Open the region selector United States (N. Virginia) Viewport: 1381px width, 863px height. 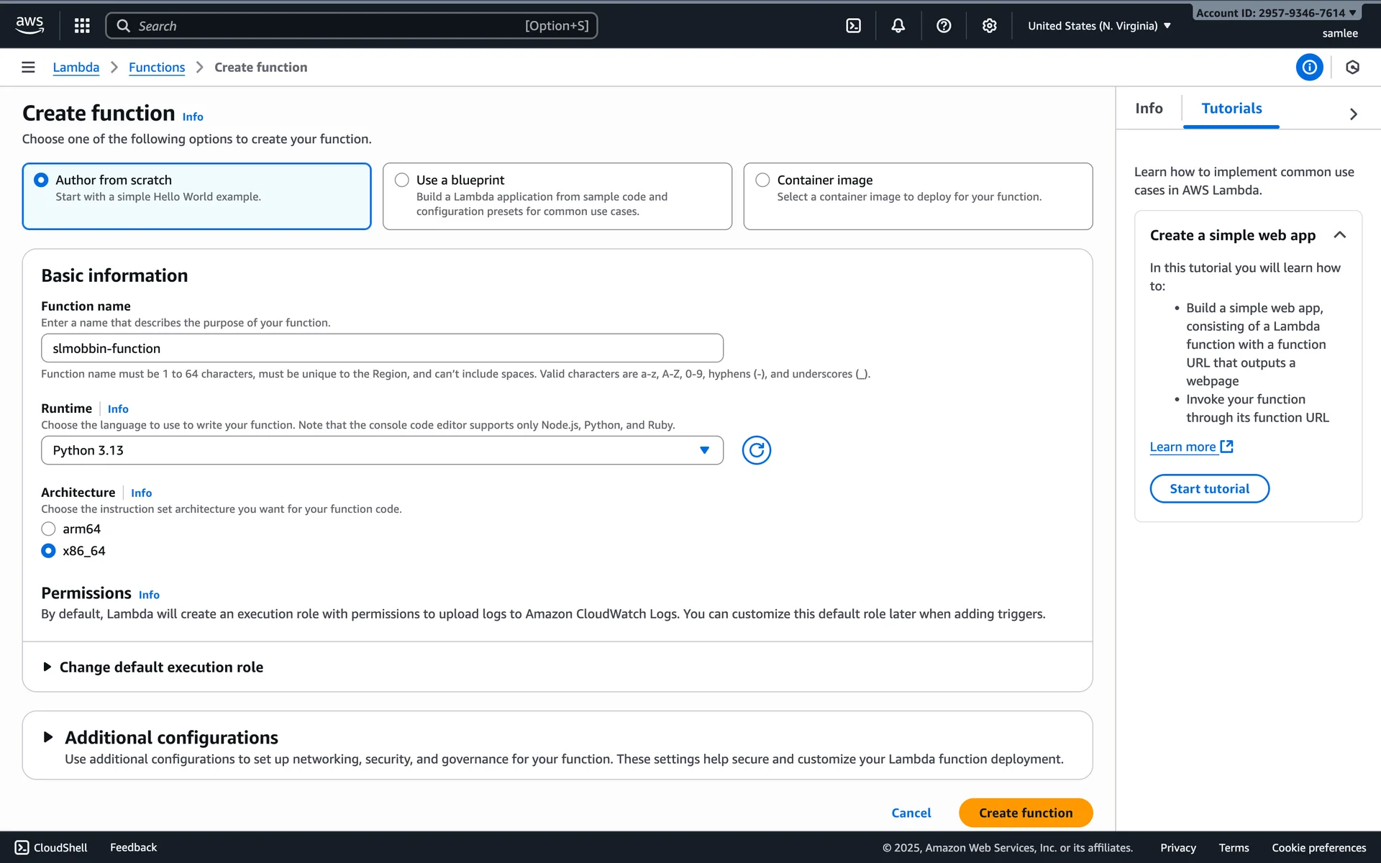pyautogui.click(x=1099, y=26)
